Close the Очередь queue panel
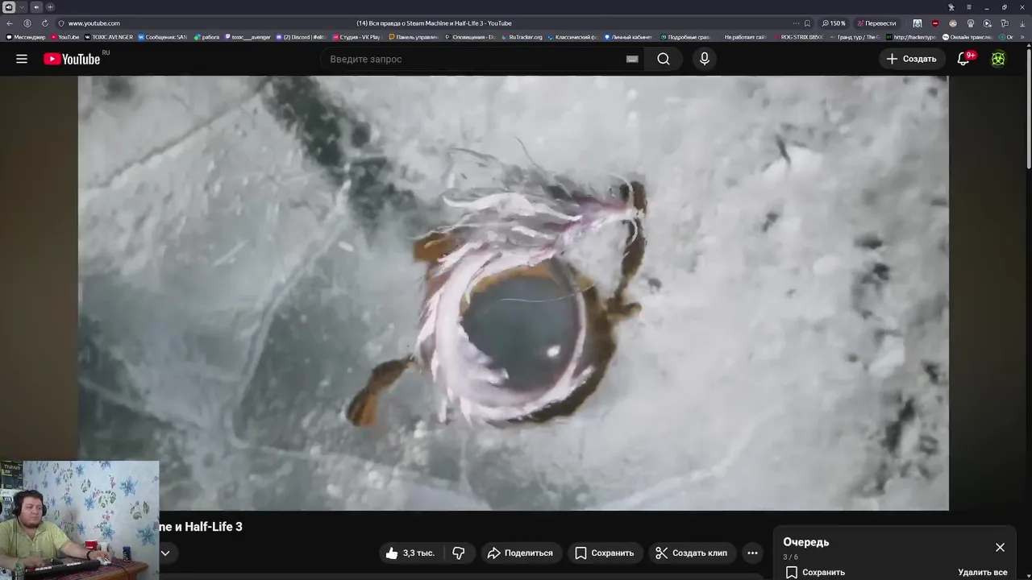The height and width of the screenshot is (580, 1032). point(1000,547)
